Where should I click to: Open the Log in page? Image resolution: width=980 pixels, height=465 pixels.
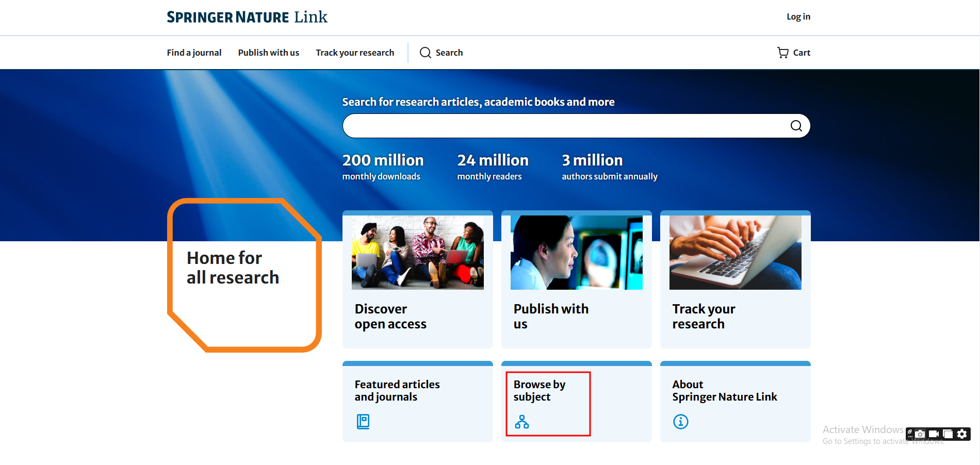[798, 17]
